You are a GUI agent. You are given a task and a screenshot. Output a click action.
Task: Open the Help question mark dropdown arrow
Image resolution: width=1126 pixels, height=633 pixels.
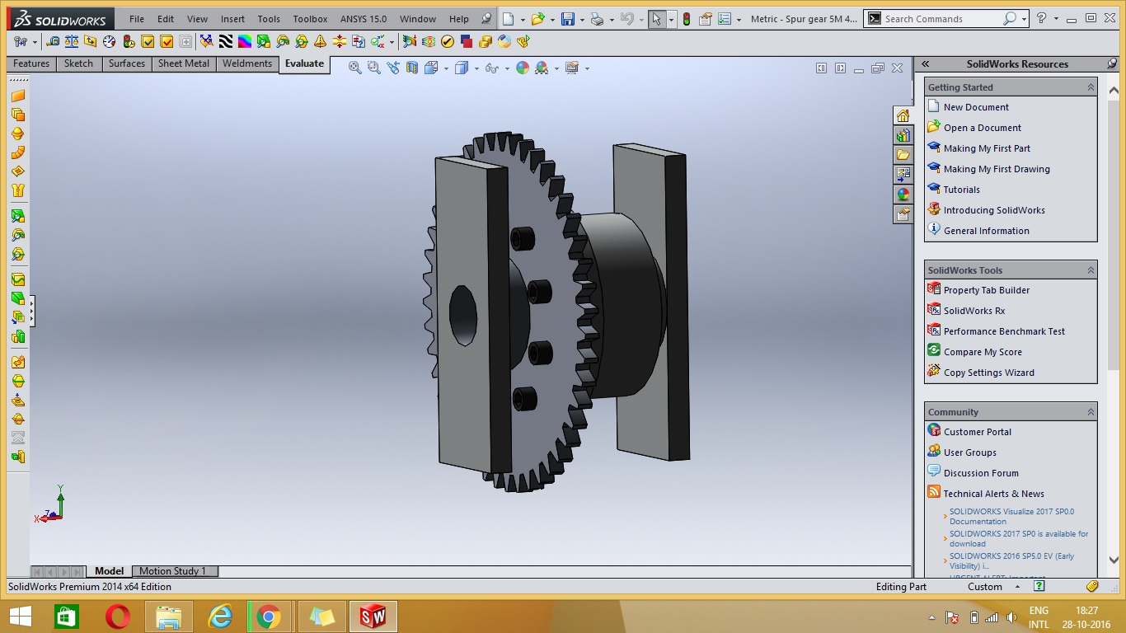(1055, 19)
